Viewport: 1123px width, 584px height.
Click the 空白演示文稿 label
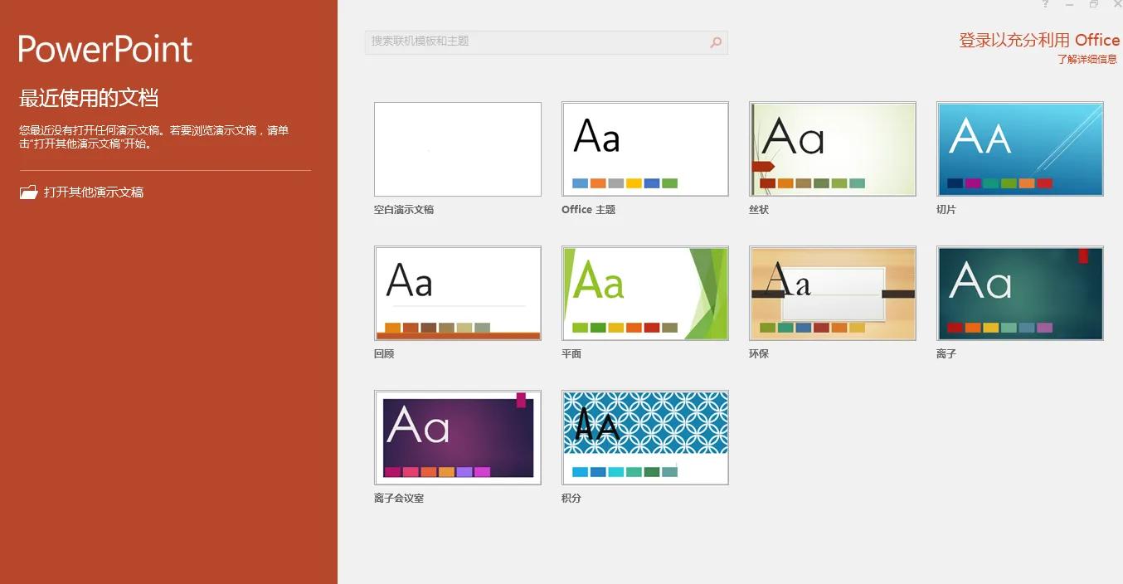404,210
